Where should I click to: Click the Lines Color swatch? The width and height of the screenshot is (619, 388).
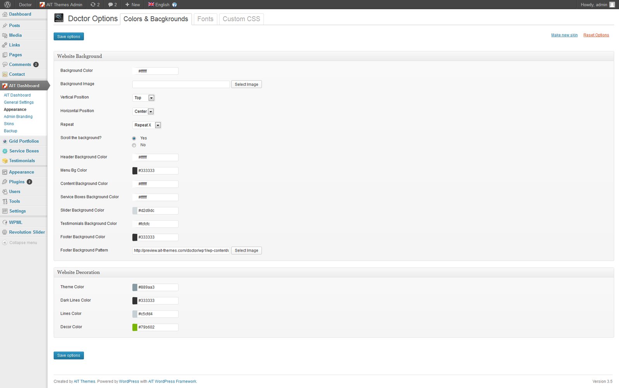(x=135, y=314)
